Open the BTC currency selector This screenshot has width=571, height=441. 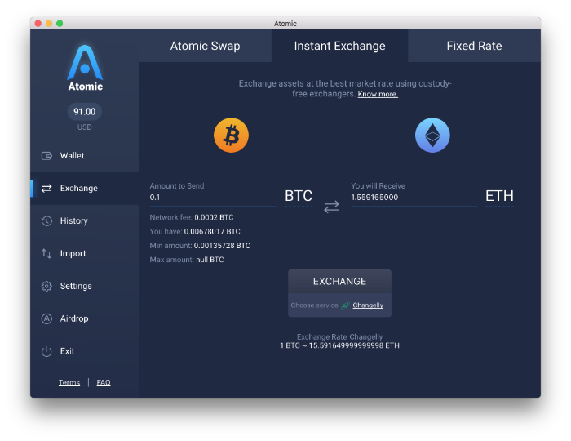click(299, 197)
